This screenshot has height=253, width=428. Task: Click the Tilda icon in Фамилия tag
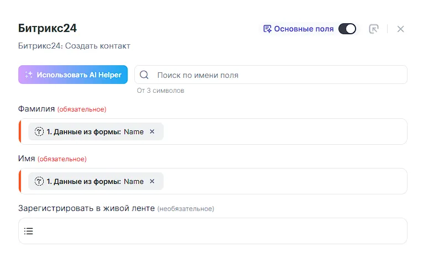pyautogui.click(x=39, y=131)
